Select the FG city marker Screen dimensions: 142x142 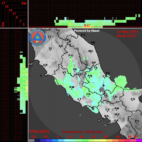coord(133,99)
